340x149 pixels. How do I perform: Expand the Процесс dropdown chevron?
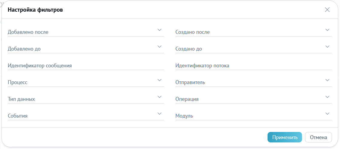(x=160, y=80)
